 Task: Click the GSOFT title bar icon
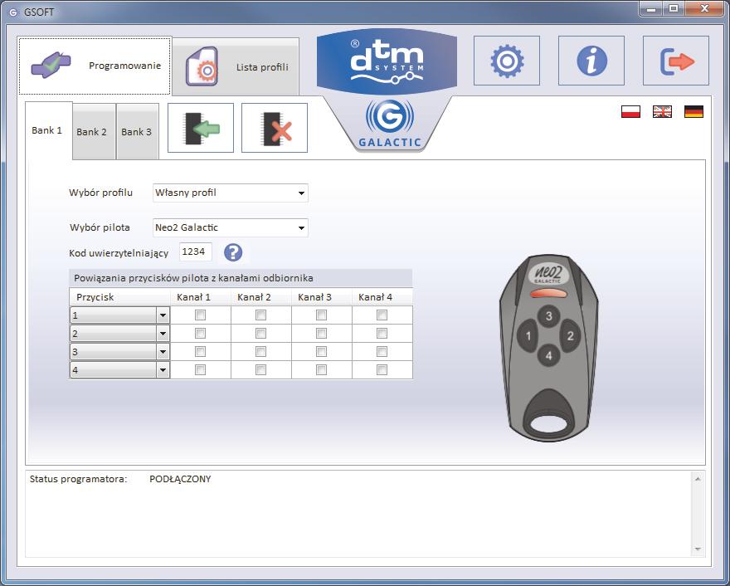(13, 12)
